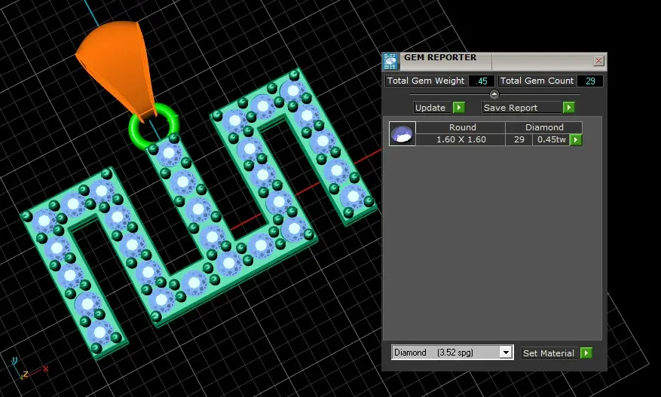Screen dimensions: 661x397
Task: Click the Total Gem Count value 29
Action: tap(590, 81)
